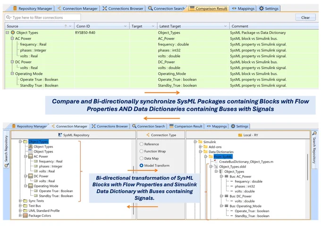Open the Source column dropdown arrow
321x226 pixels.
70,26
